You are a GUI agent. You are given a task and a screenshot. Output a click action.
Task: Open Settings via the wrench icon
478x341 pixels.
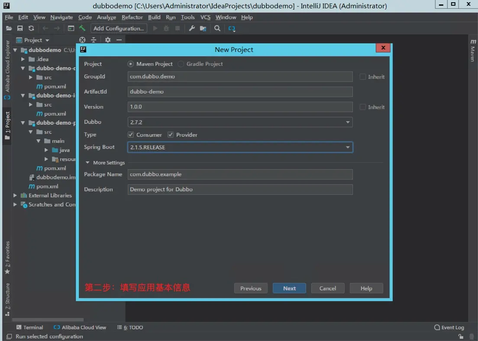click(x=192, y=28)
